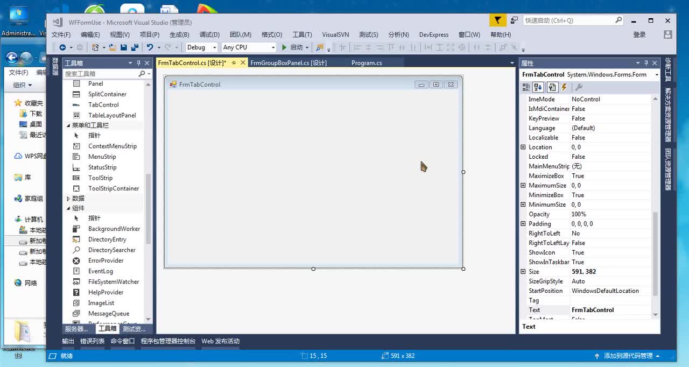Open the DevExpress menu
Viewport: 689px width, 367px height.
click(434, 34)
